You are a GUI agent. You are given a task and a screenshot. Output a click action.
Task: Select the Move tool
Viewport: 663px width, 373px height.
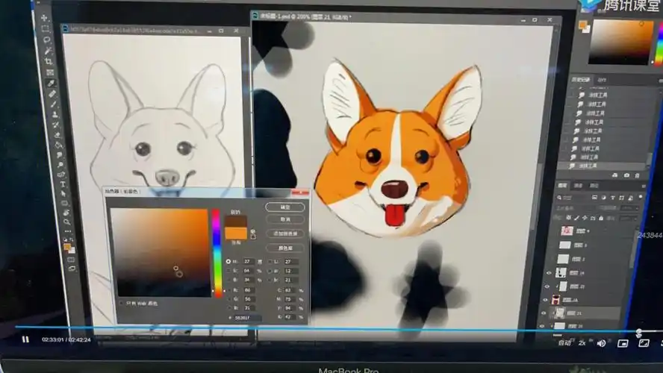pos(44,18)
